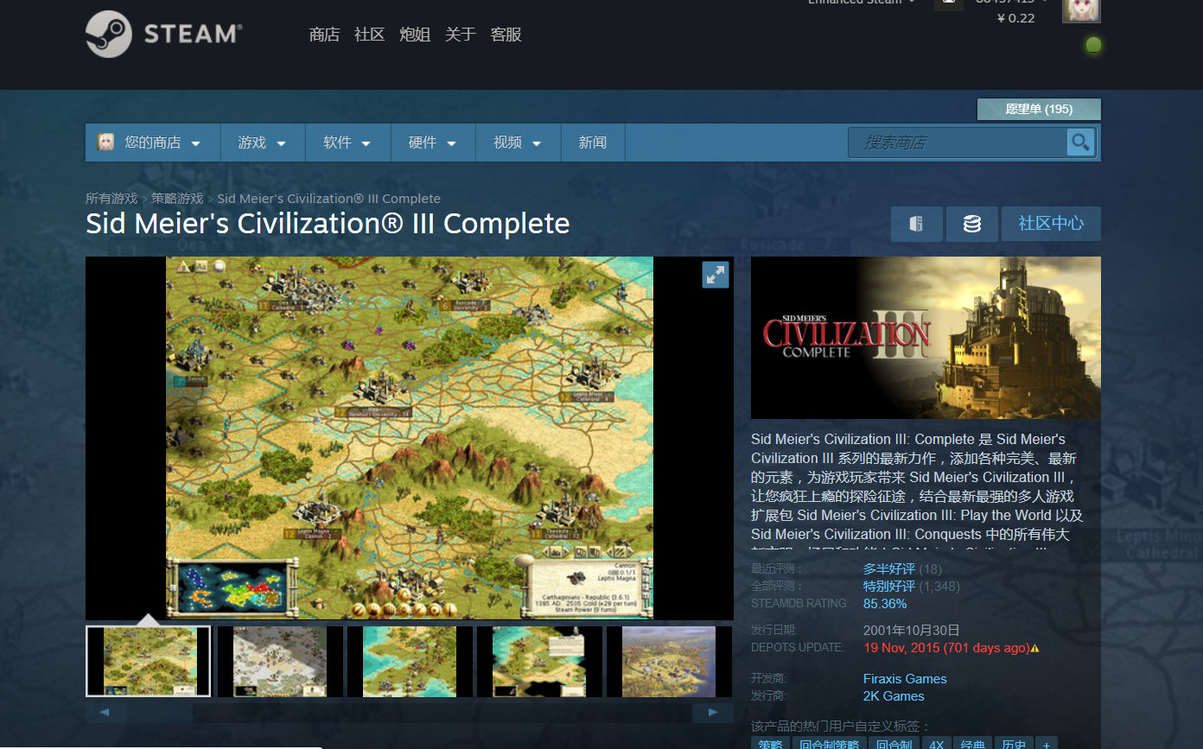Click inside the 搜索商店 search field

point(958,142)
